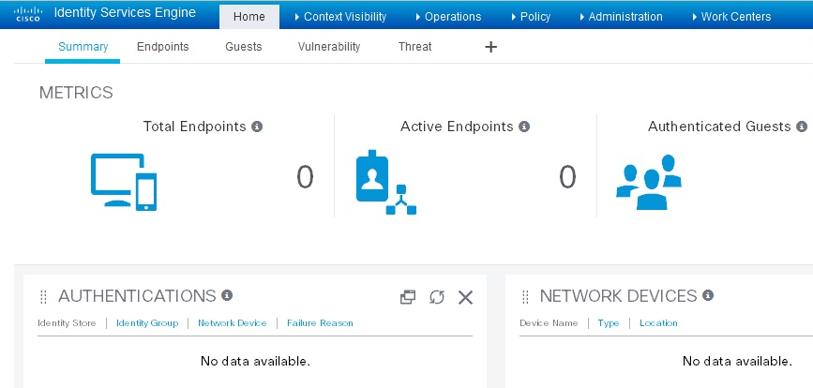Click No data available in Authentications
813x388 pixels.
tap(255, 361)
